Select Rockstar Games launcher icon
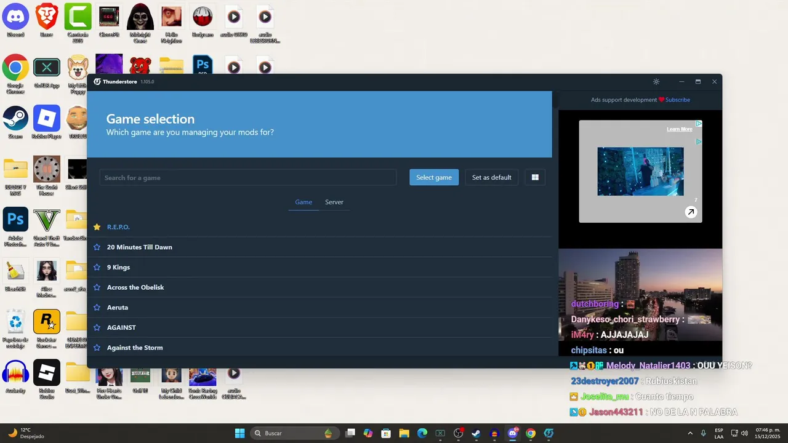Viewport: 788px width, 443px height. (x=47, y=329)
